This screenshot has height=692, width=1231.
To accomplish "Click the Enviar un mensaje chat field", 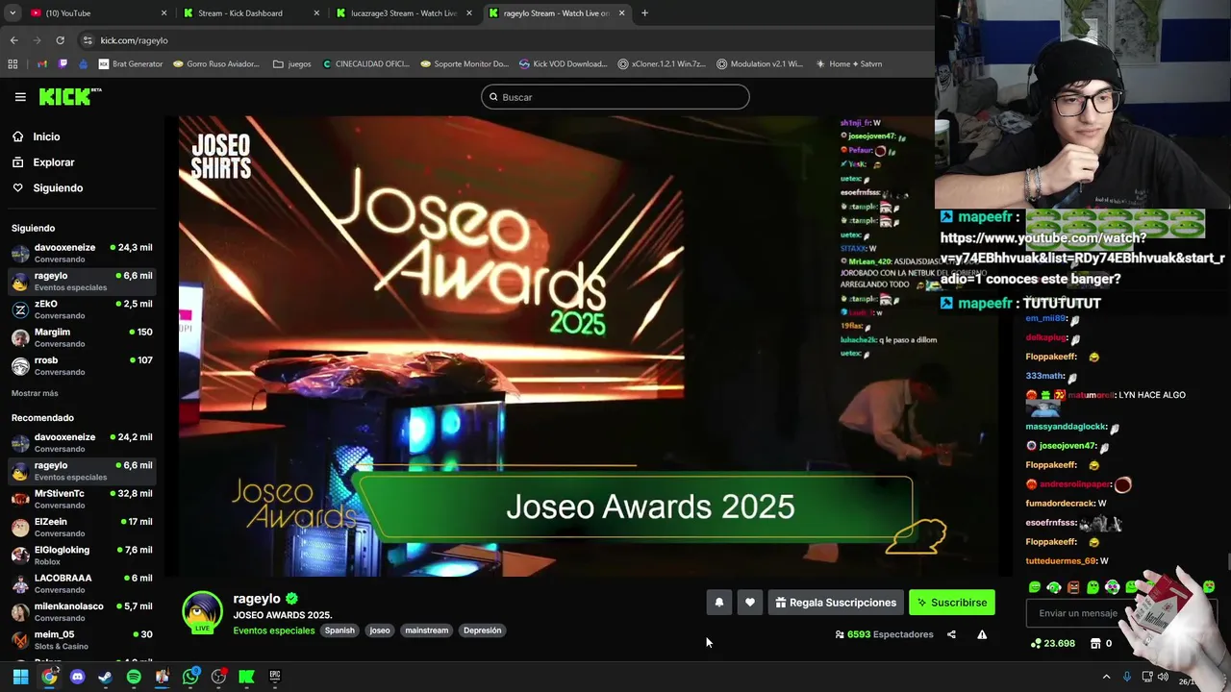I will [1077, 613].
